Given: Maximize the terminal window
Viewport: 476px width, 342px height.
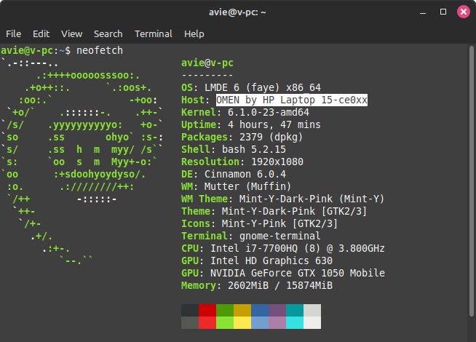Looking at the screenshot, I should pyautogui.click(x=443, y=12).
